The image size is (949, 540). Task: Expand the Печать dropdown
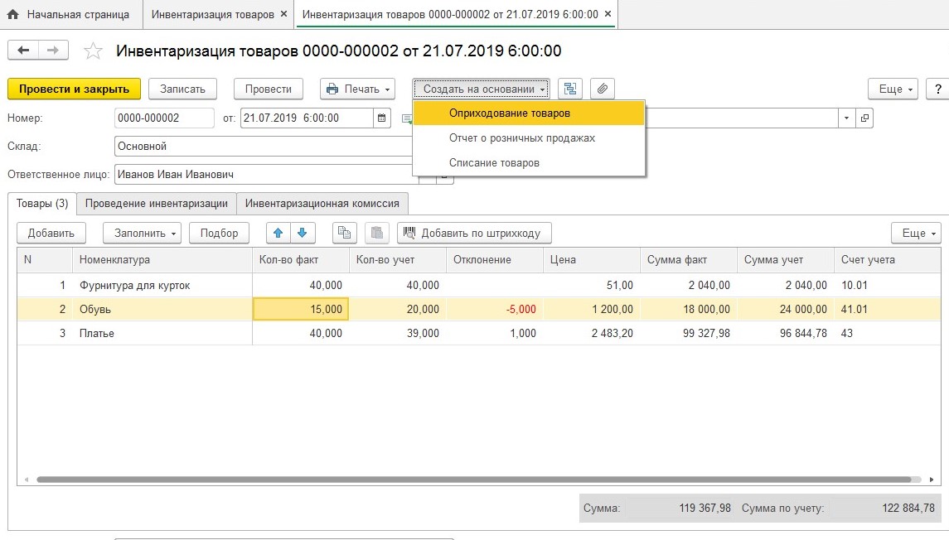pyautogui.click(x=357, y=89)
